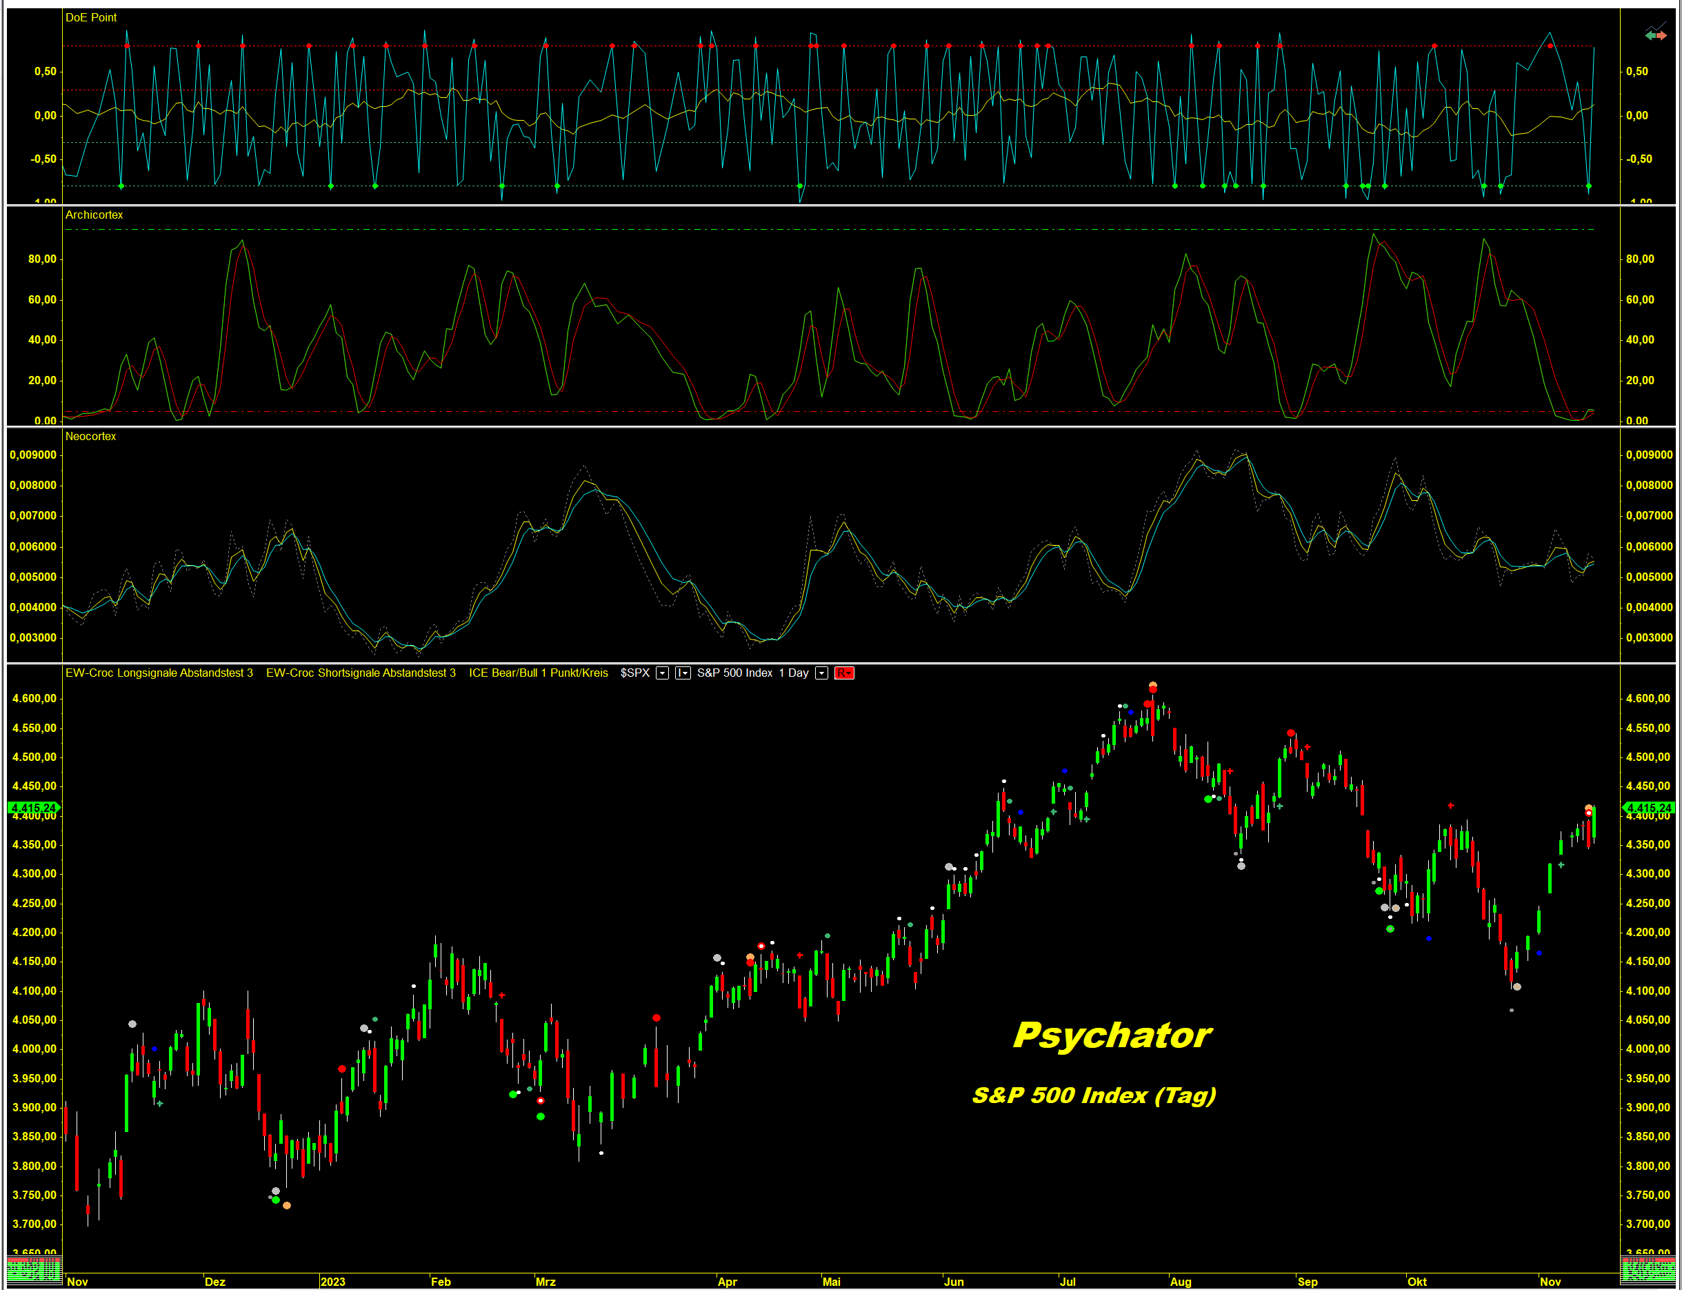Viewport: 1682px width, 1290px height.
Task: Open the $SPX symbol dropdown
Action: pos(663,673)
